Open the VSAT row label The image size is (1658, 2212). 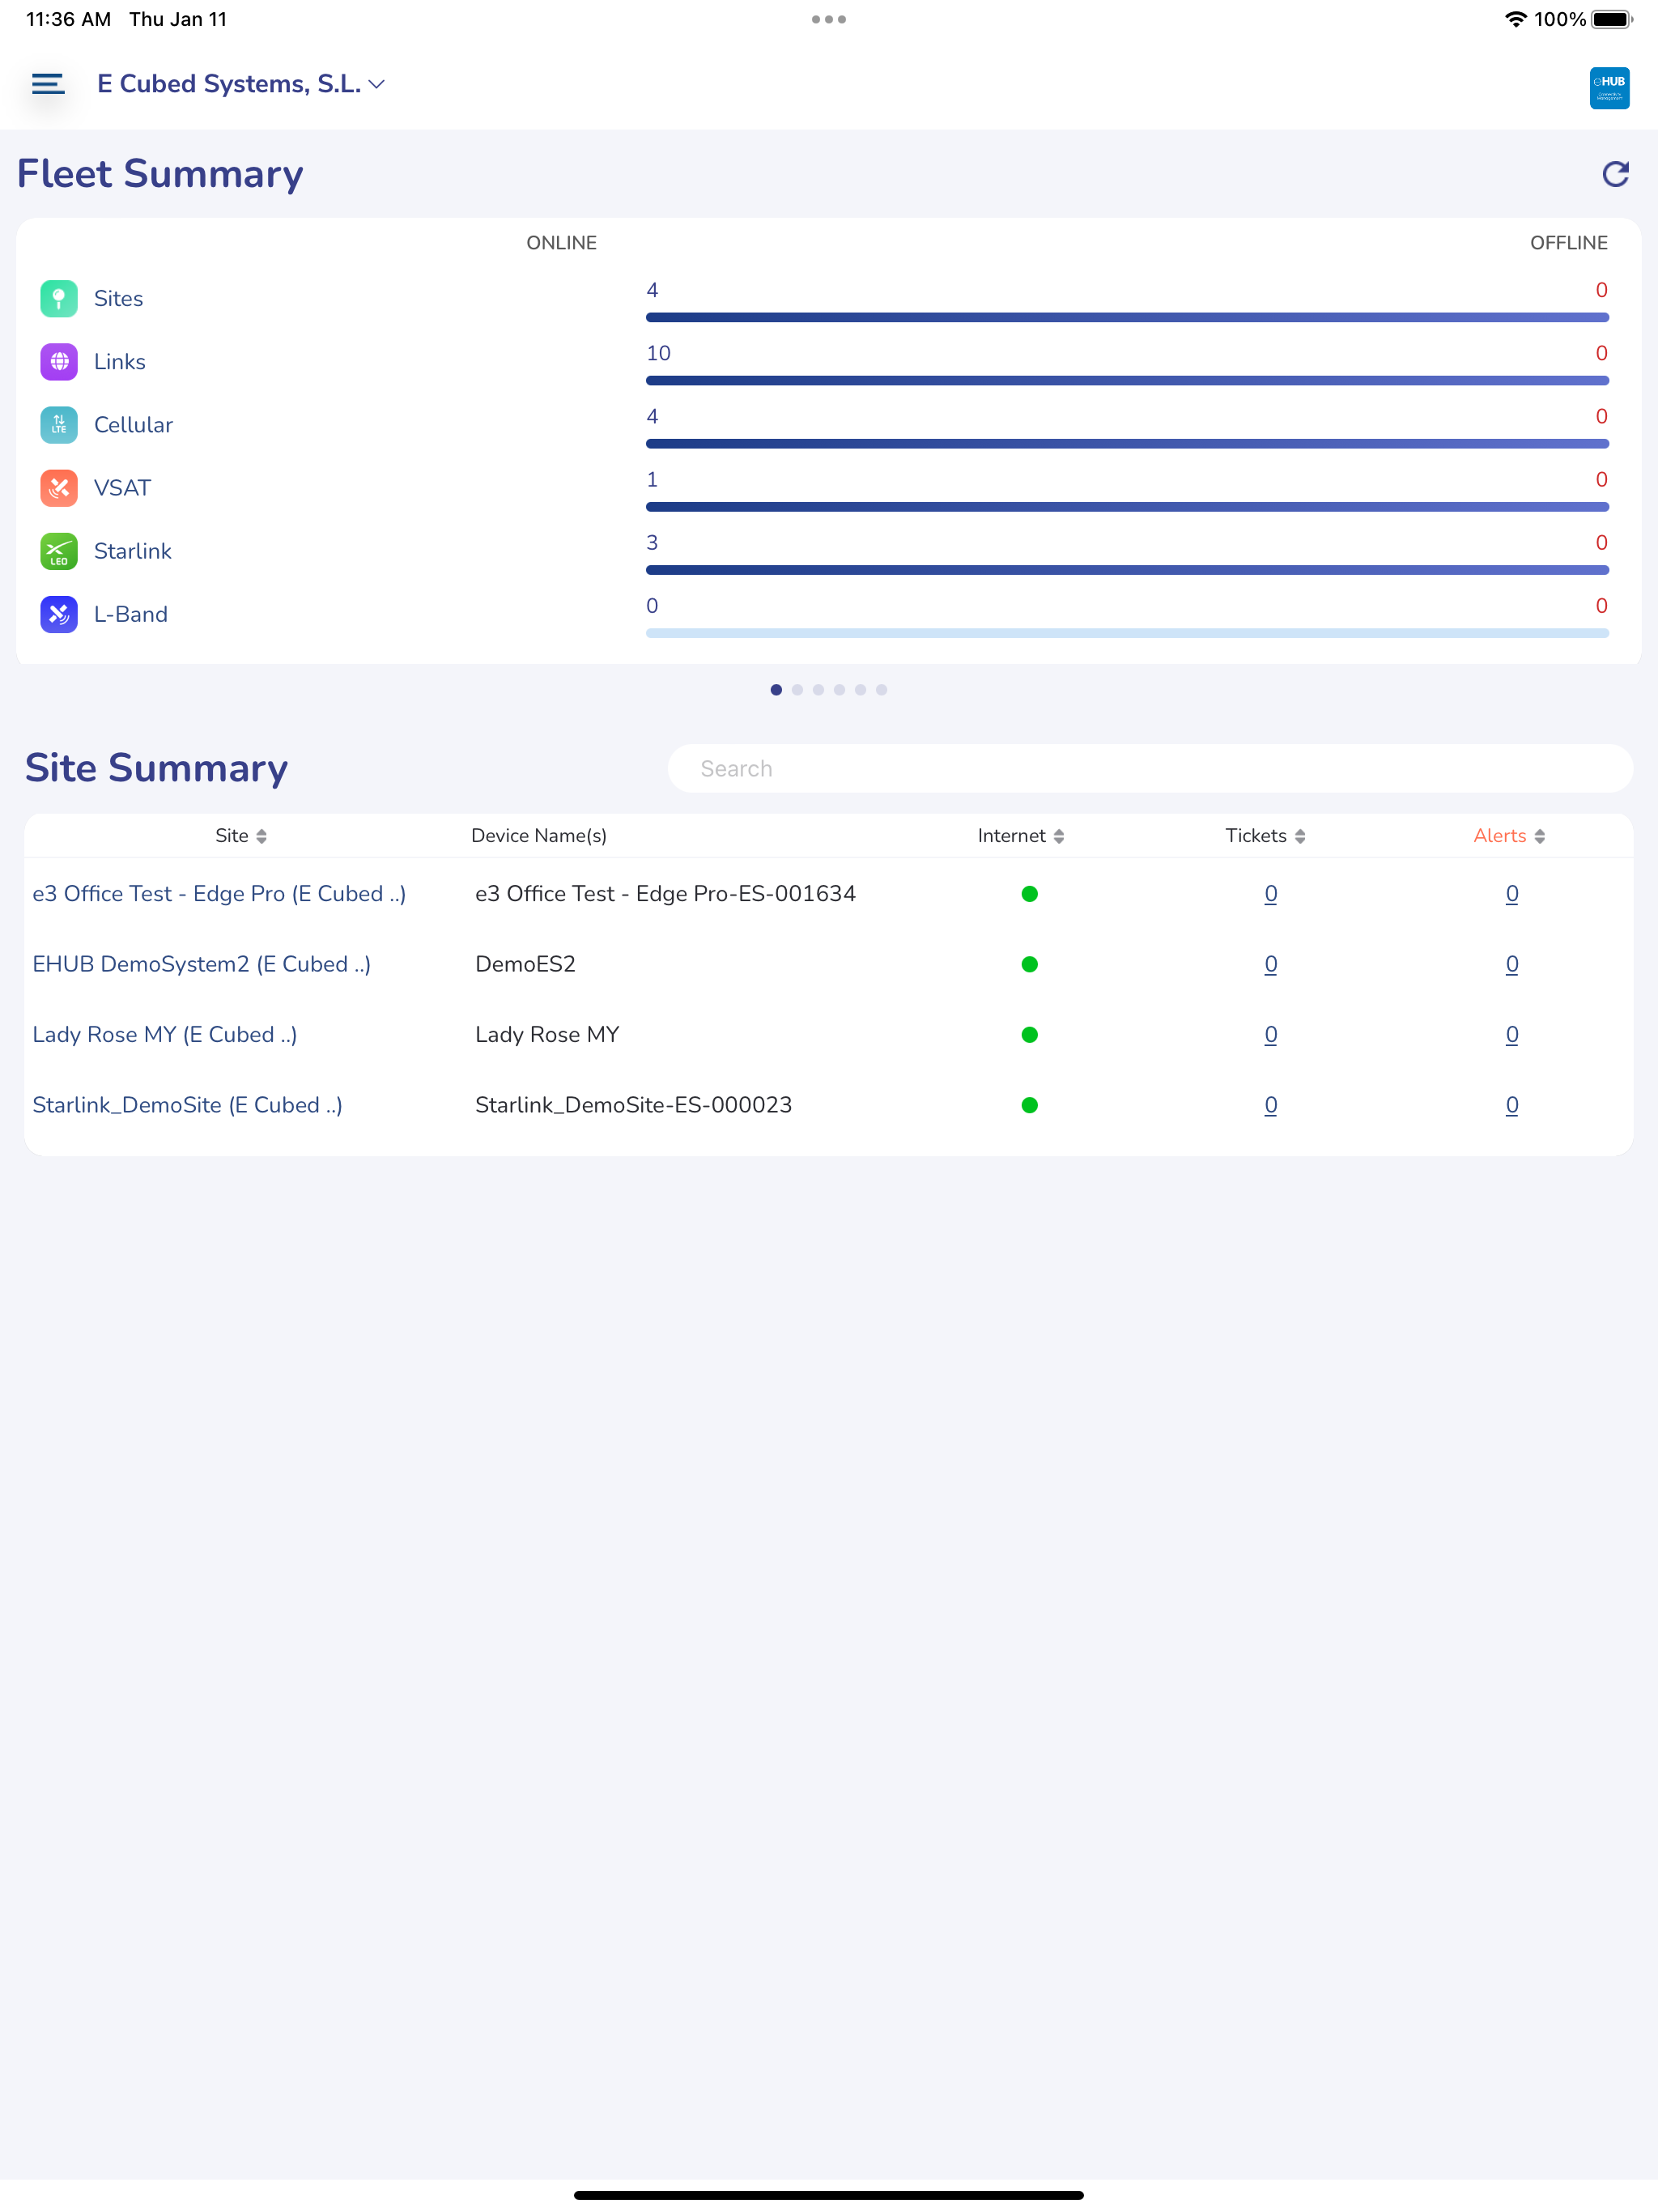[122, 488]
